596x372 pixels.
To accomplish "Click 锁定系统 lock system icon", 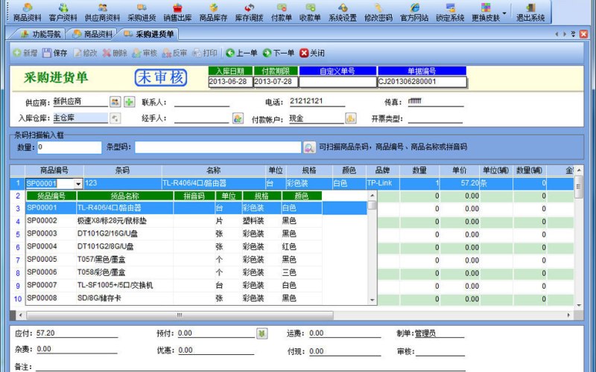I will tap(450, 12).
